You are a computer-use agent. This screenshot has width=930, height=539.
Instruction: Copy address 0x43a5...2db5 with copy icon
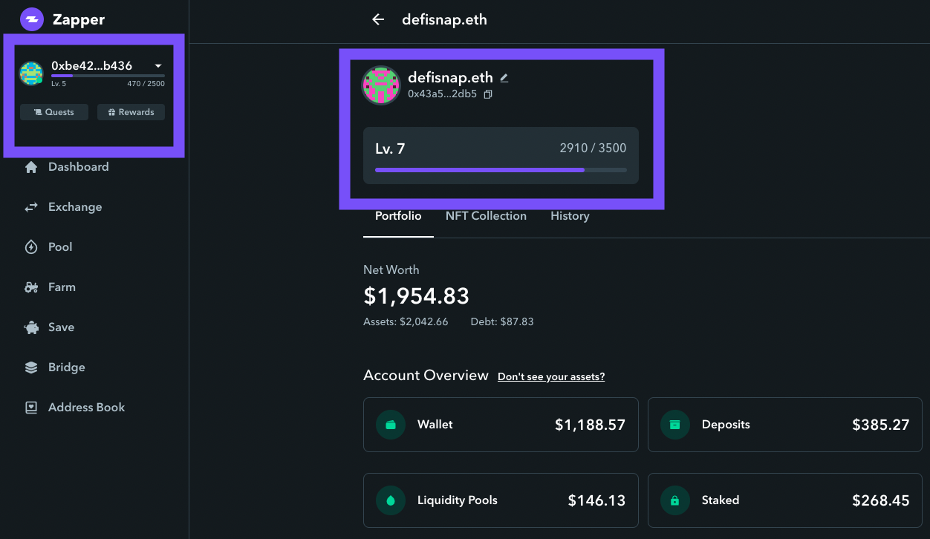click(x=488, y=94)
